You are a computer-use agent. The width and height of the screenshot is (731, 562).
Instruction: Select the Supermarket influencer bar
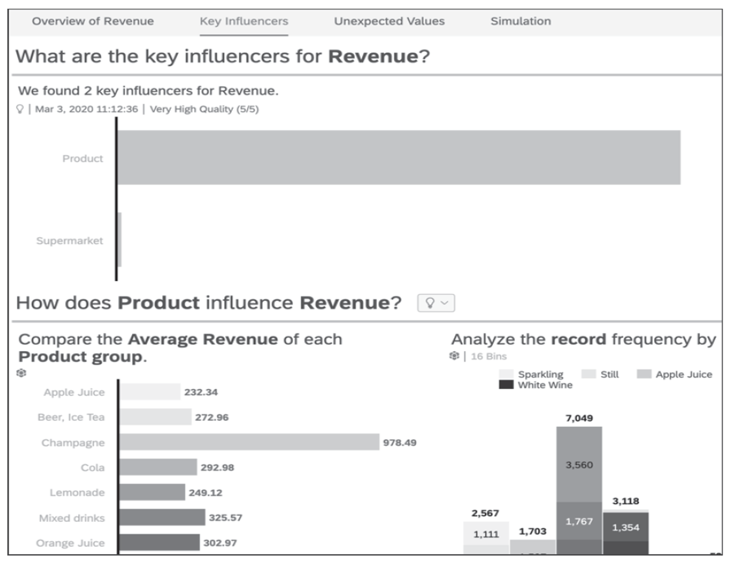pos(120,240)
